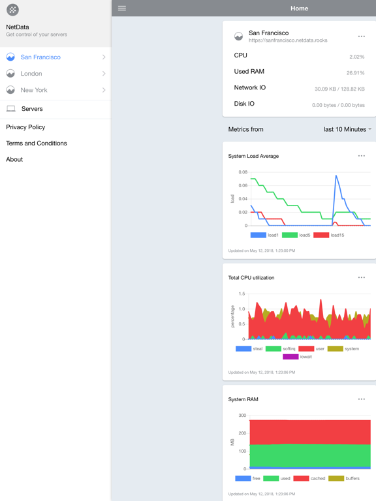The width and height of the screenshot is (376, 501).
Task: Click New York server icon in sidebar
Action: (10, 90)
